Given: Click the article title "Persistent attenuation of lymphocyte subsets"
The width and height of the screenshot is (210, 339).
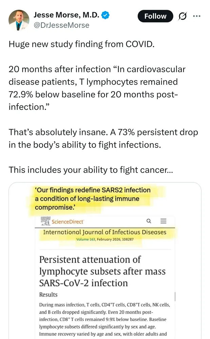Looking at the screenshot, I should [102, 271].
